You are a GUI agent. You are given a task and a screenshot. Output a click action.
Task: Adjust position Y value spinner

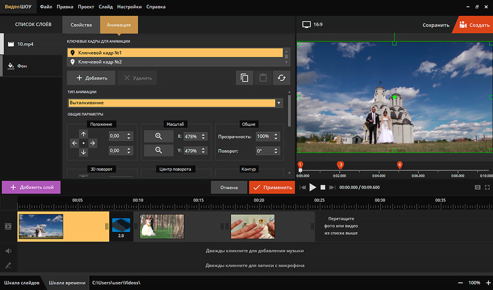point(129,151)
